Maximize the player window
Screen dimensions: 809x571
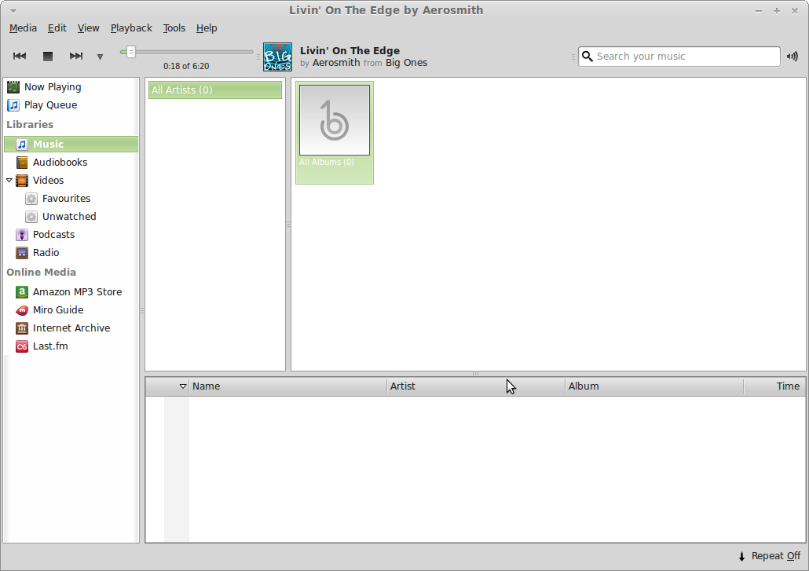(777, 11)
